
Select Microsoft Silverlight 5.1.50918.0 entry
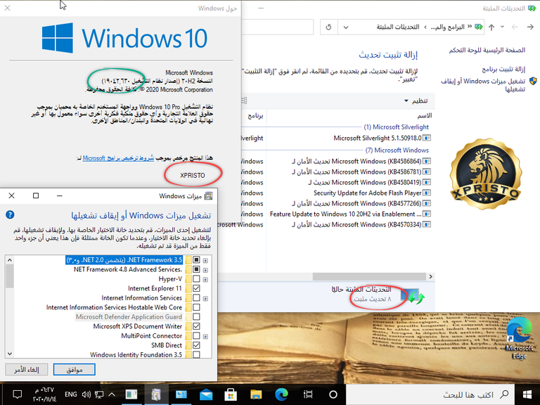[x=382, y=138]
